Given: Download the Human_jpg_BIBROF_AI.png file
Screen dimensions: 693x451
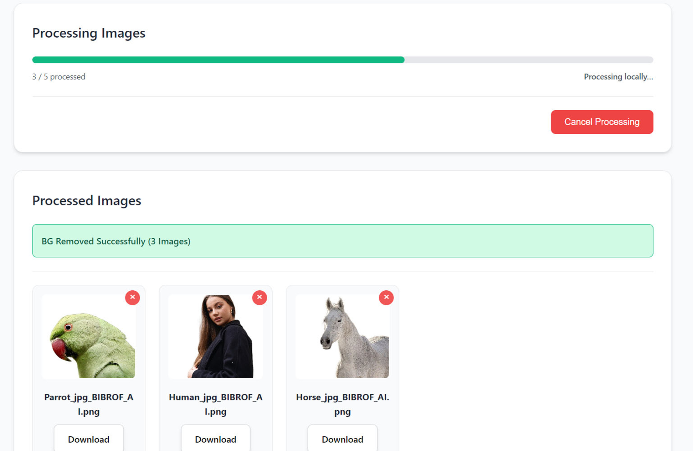Looking at the screenshot, I should [216, 439].
